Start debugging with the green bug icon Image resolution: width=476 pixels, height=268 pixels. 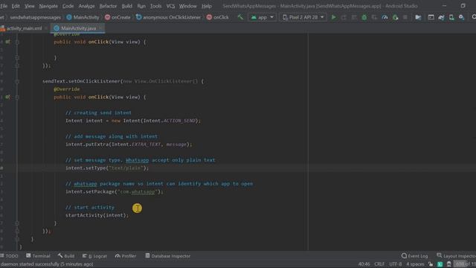point(364,17)
